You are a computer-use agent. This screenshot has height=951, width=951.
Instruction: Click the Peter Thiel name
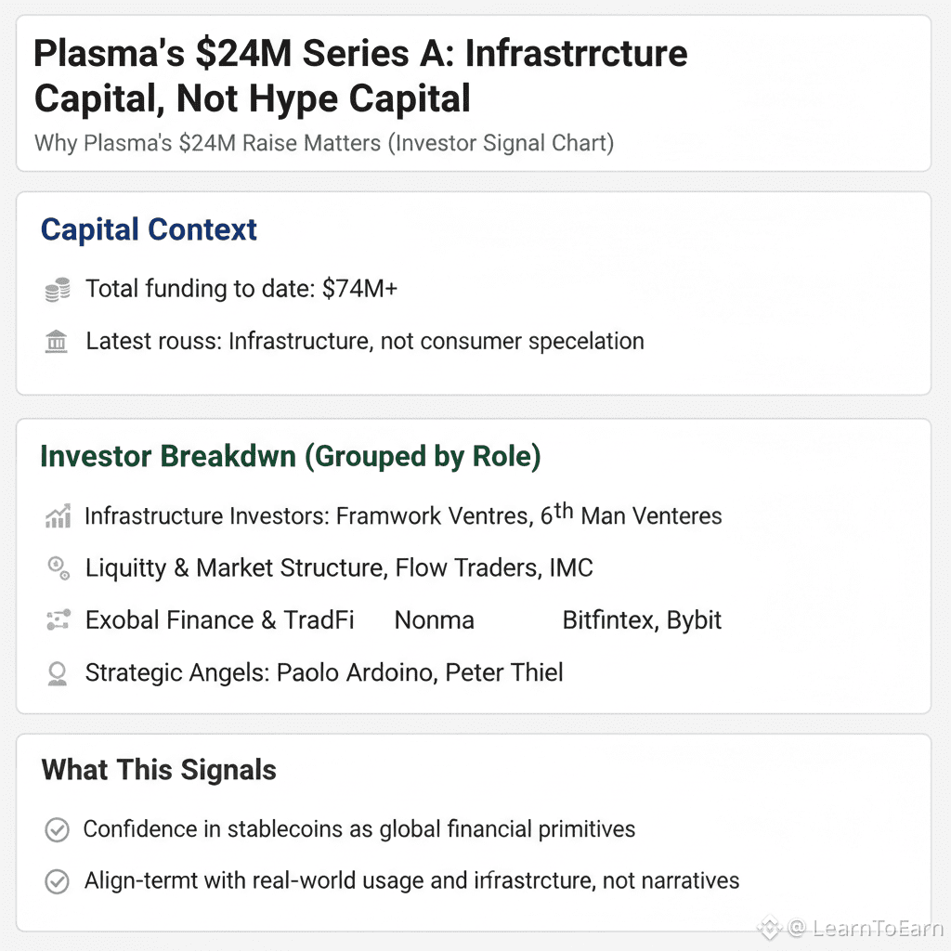504,672
